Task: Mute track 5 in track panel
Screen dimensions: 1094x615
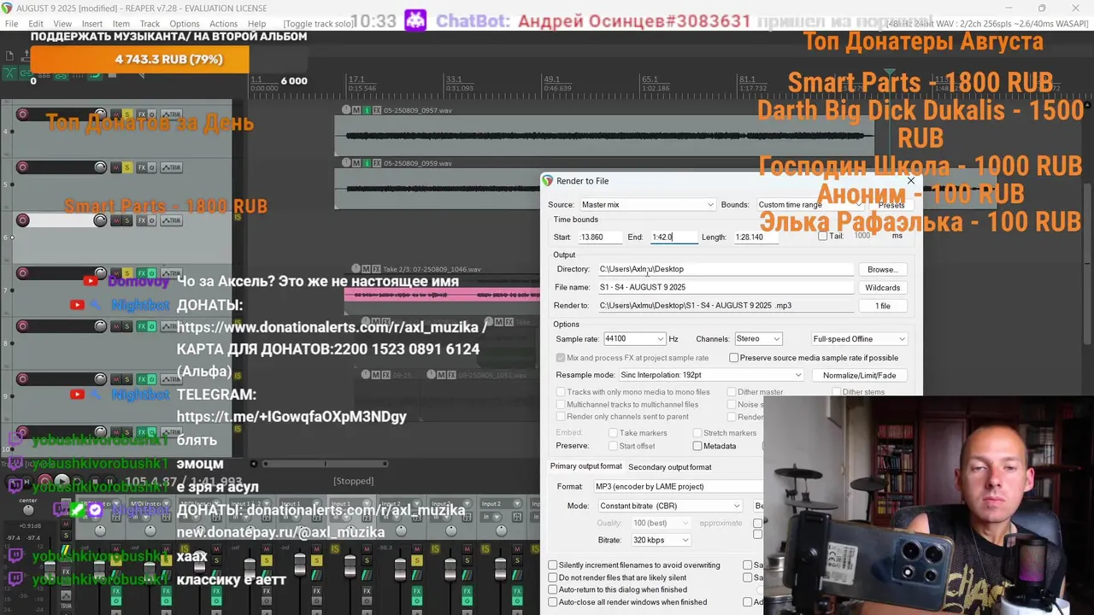Action: pos(115,167)
